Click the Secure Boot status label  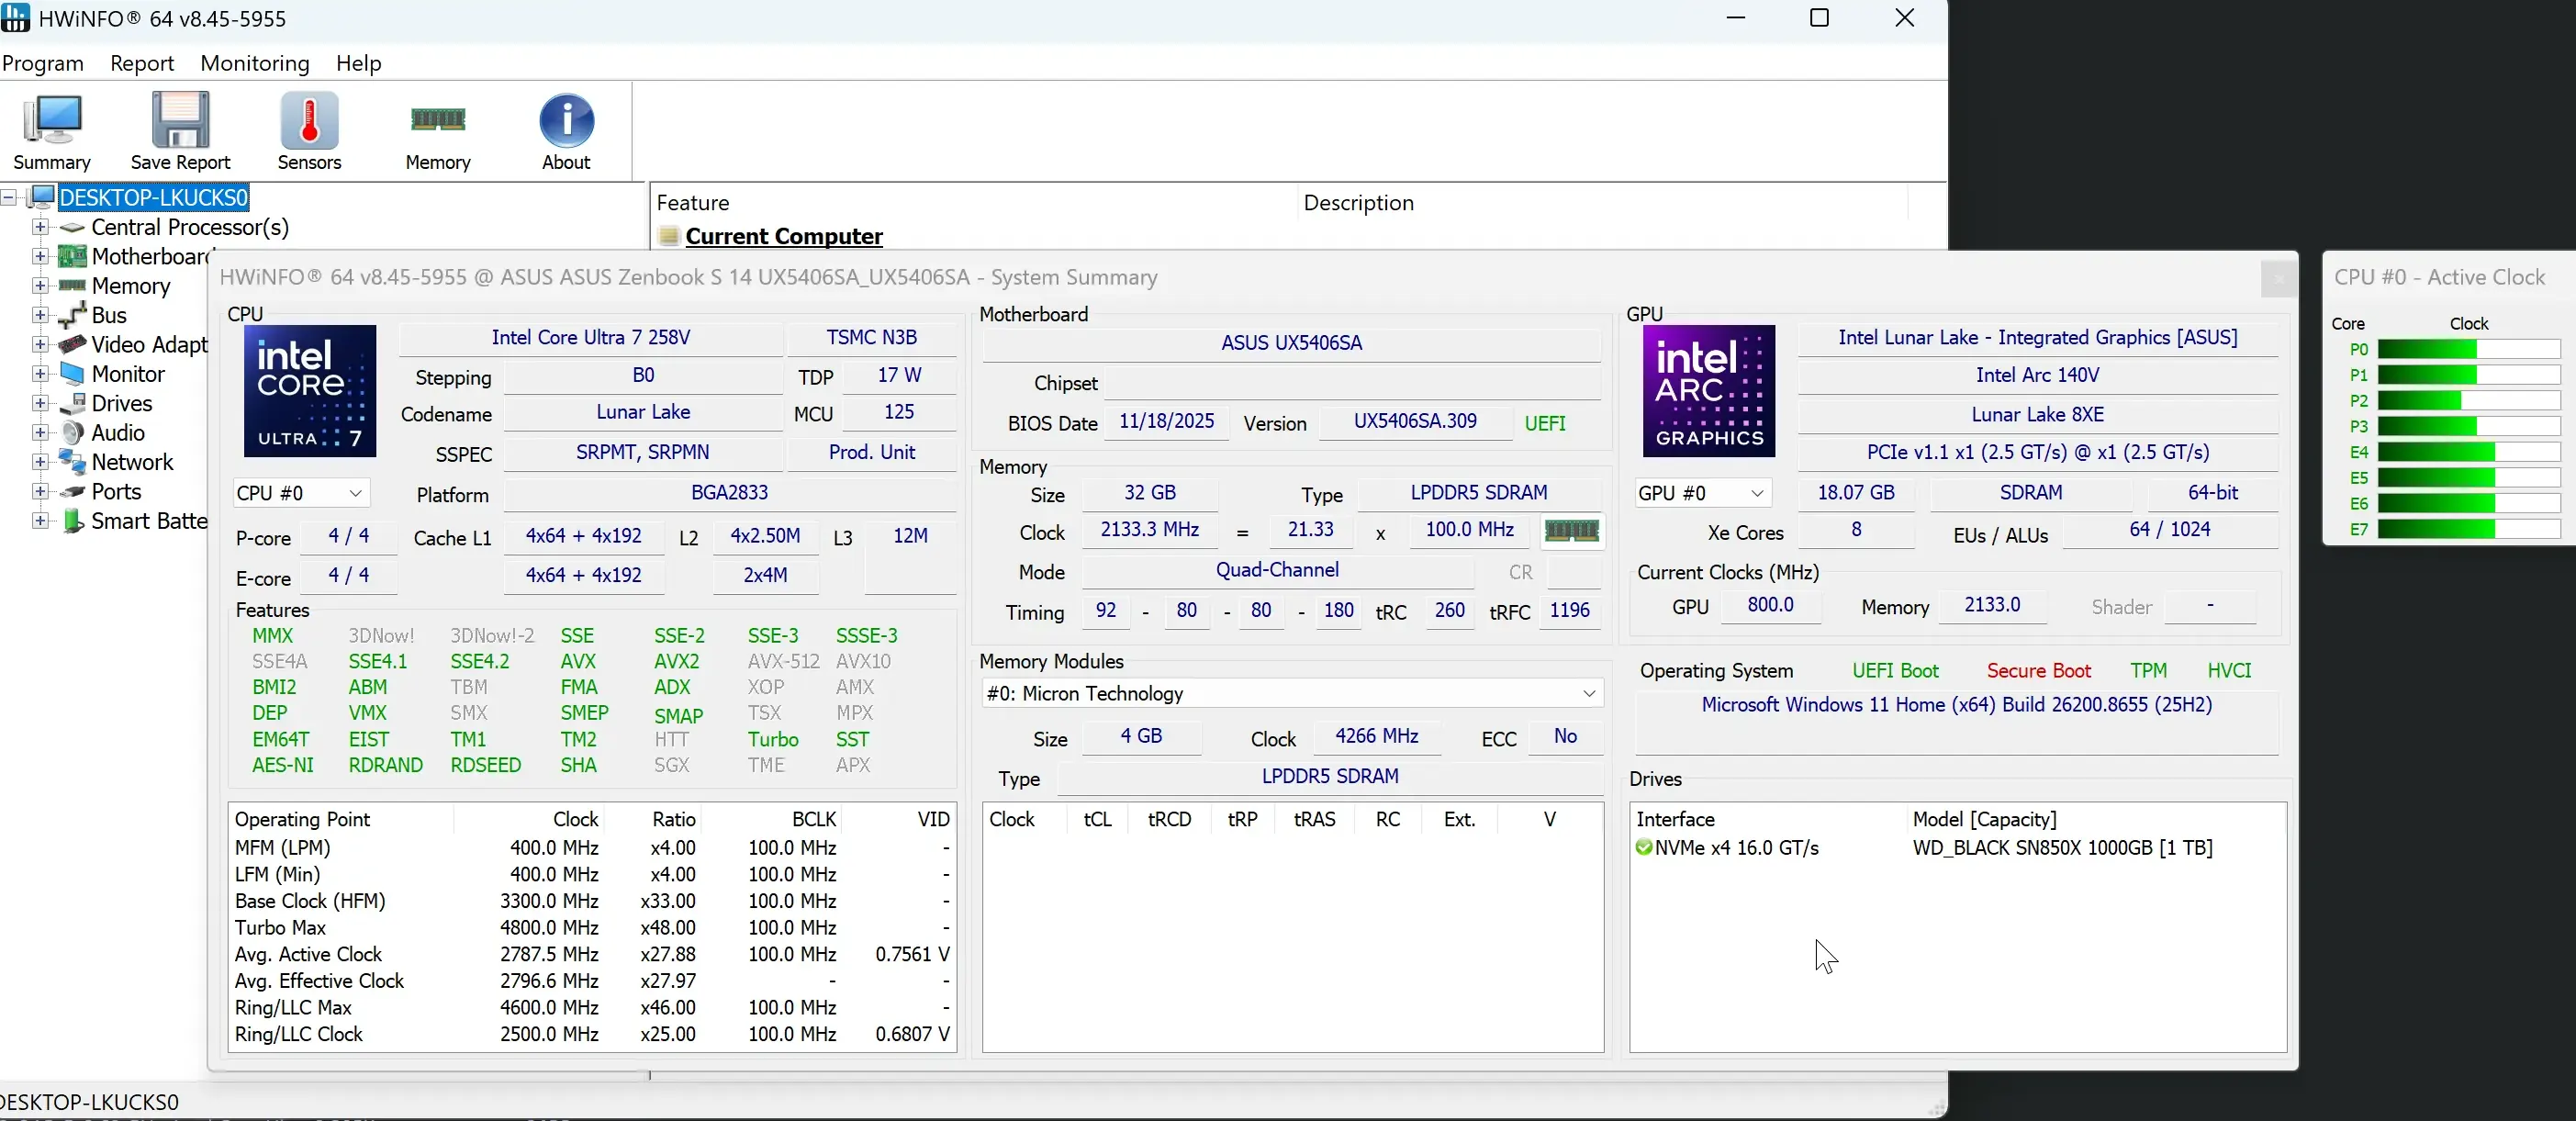click(2038, 671)
